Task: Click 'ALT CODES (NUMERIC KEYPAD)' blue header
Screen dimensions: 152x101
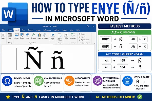Action: click(x=125, y=54)
